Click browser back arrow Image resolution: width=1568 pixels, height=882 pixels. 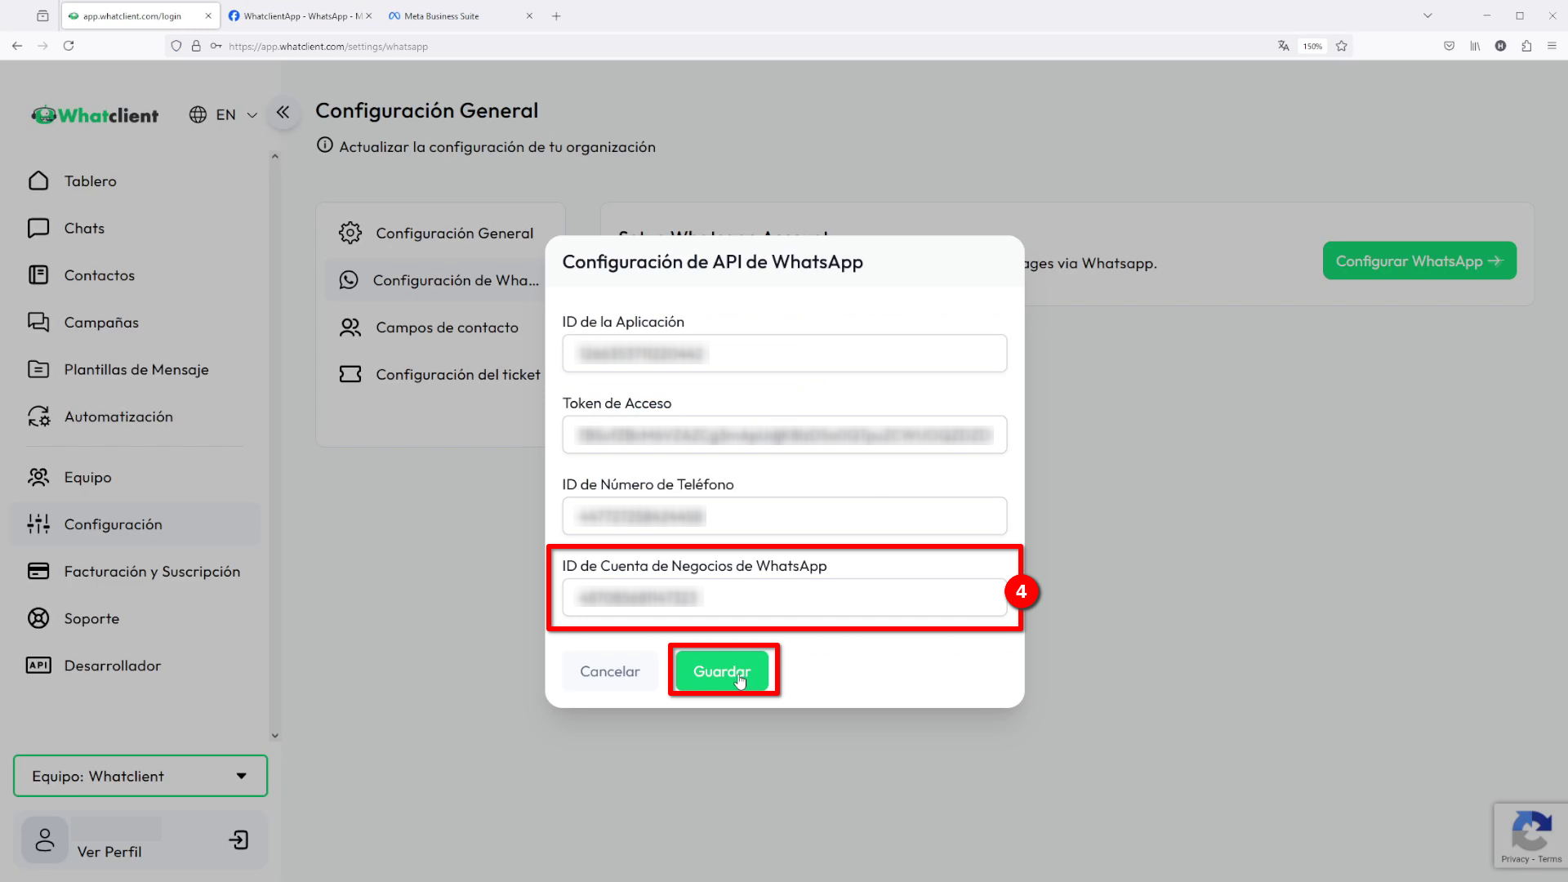click(x=17, y=46)
